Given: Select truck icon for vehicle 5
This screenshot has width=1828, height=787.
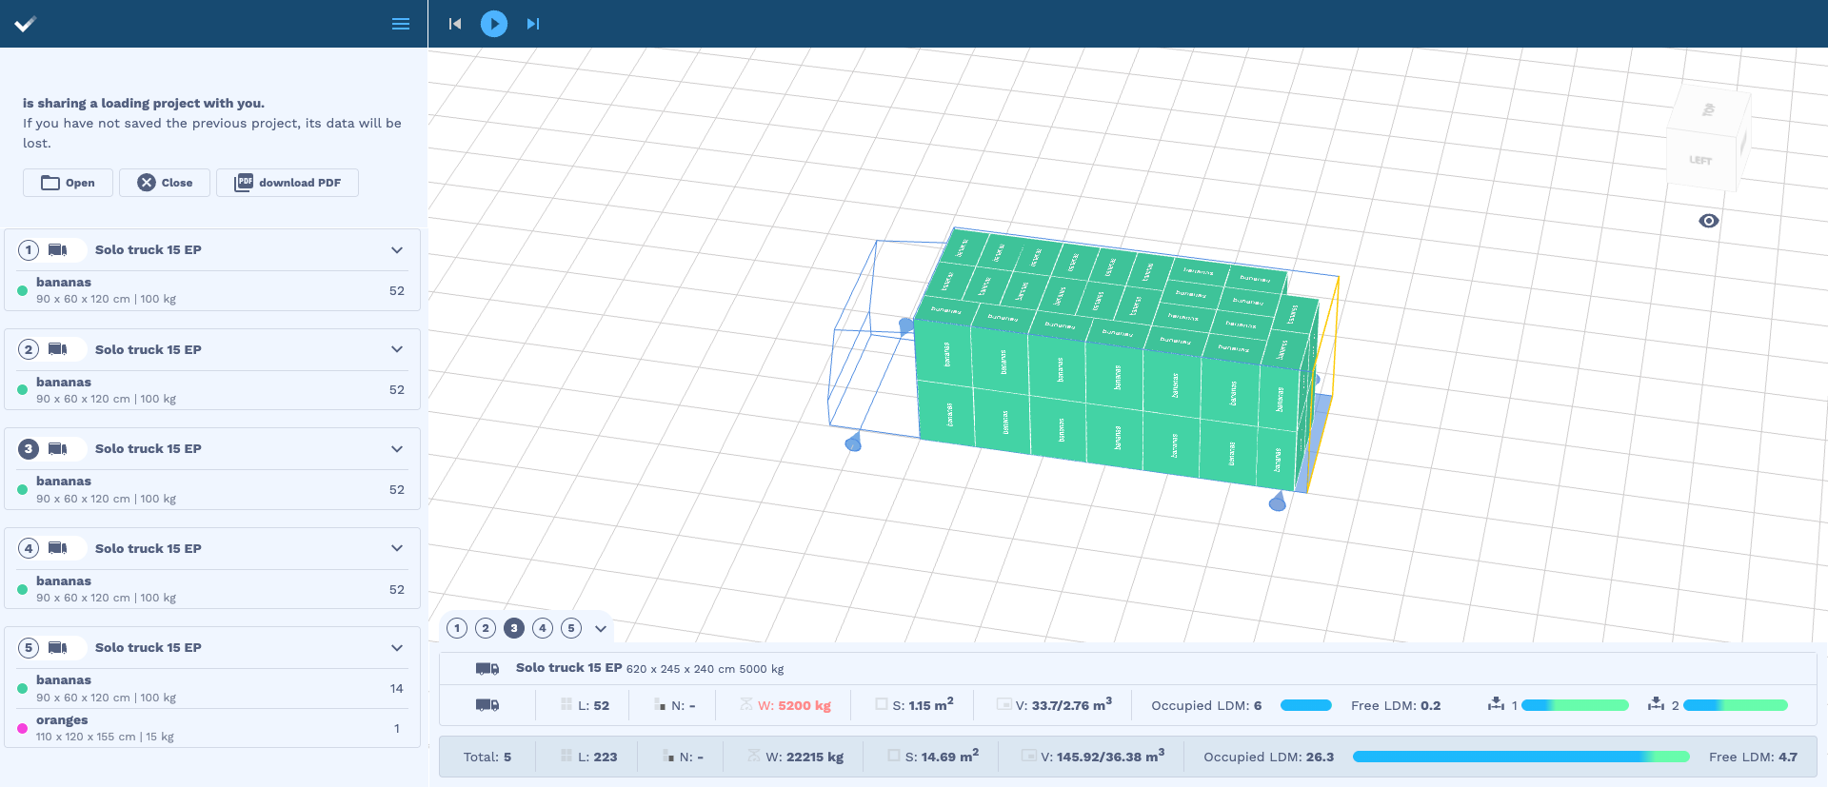Looking at the screenshot, I should pyautogui.click(x=58, y=648).
